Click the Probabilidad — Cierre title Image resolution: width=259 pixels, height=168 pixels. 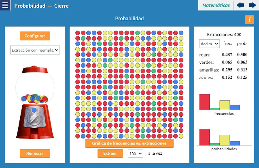(x=41, y=6)
